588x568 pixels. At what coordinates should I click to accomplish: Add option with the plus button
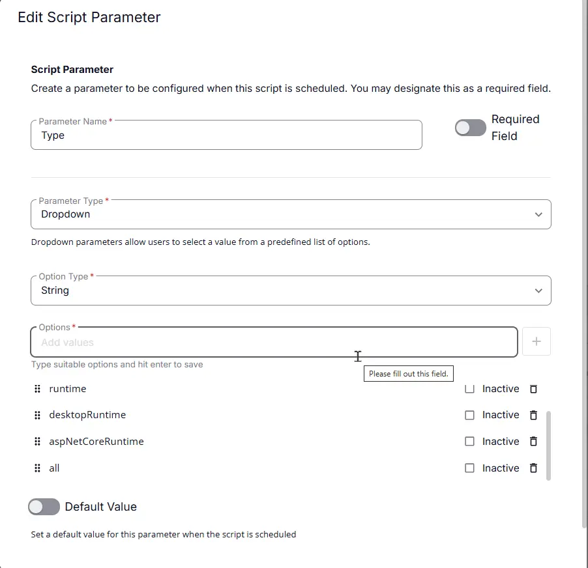click(x=537, y=341)
